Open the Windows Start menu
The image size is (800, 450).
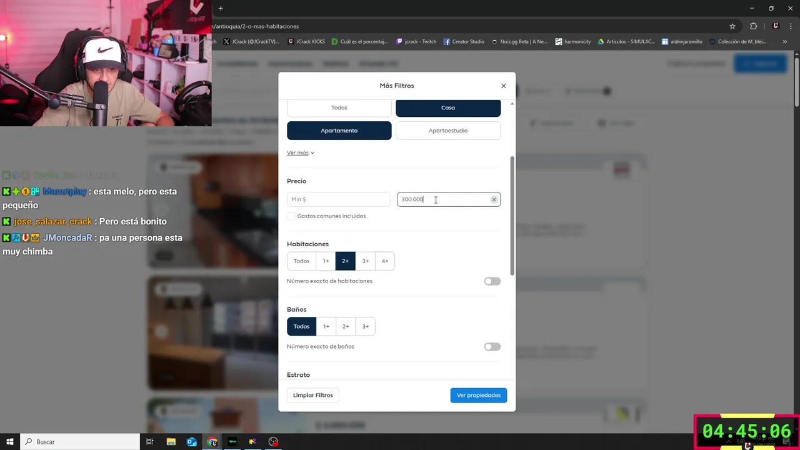point(10,442)
